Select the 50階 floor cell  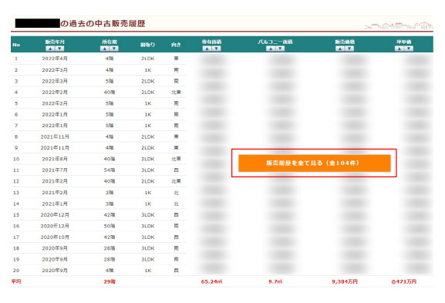(x=110, y=226)
